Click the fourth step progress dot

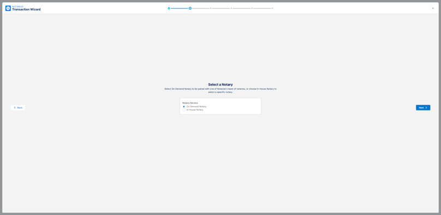[231, 8]
